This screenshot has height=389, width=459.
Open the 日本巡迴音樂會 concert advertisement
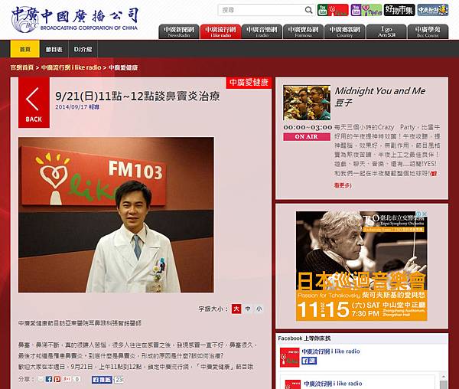[x=362, y=266]
